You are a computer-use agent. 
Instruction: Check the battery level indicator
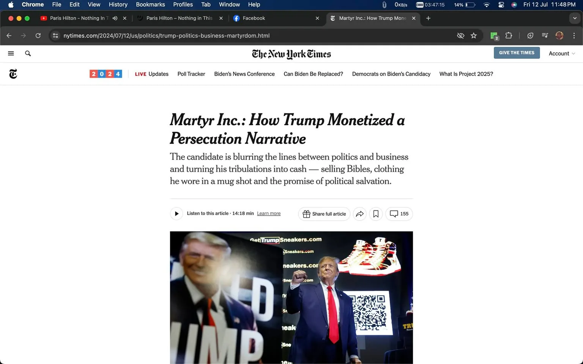[x=469, y=5]
